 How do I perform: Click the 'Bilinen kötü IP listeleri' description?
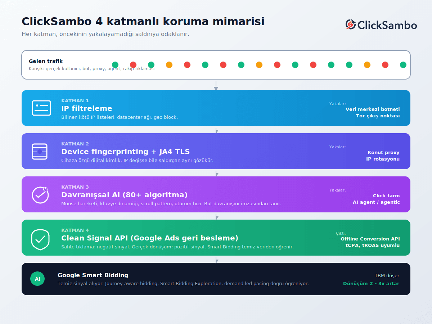pyautogui.click(x=120, y=117)
